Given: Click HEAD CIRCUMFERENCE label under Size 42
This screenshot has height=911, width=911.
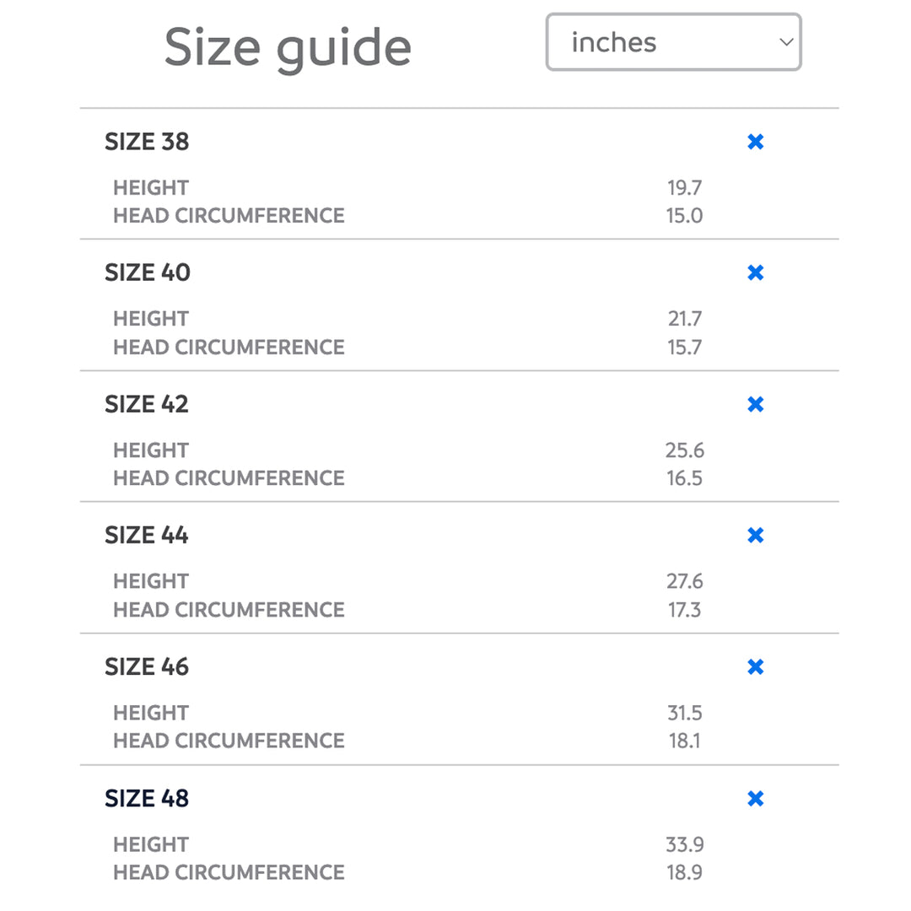Looking at the screenshot, I should tap(229, 477).
